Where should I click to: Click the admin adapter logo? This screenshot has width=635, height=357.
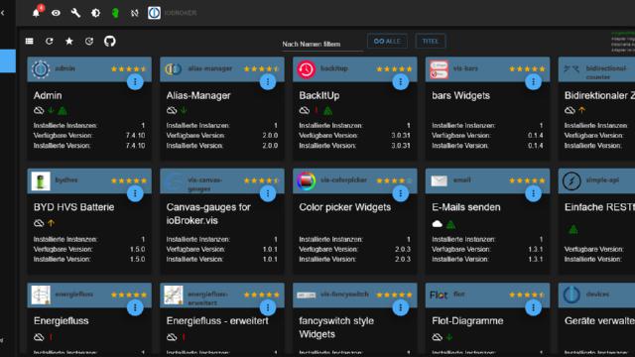pos(41,69)
